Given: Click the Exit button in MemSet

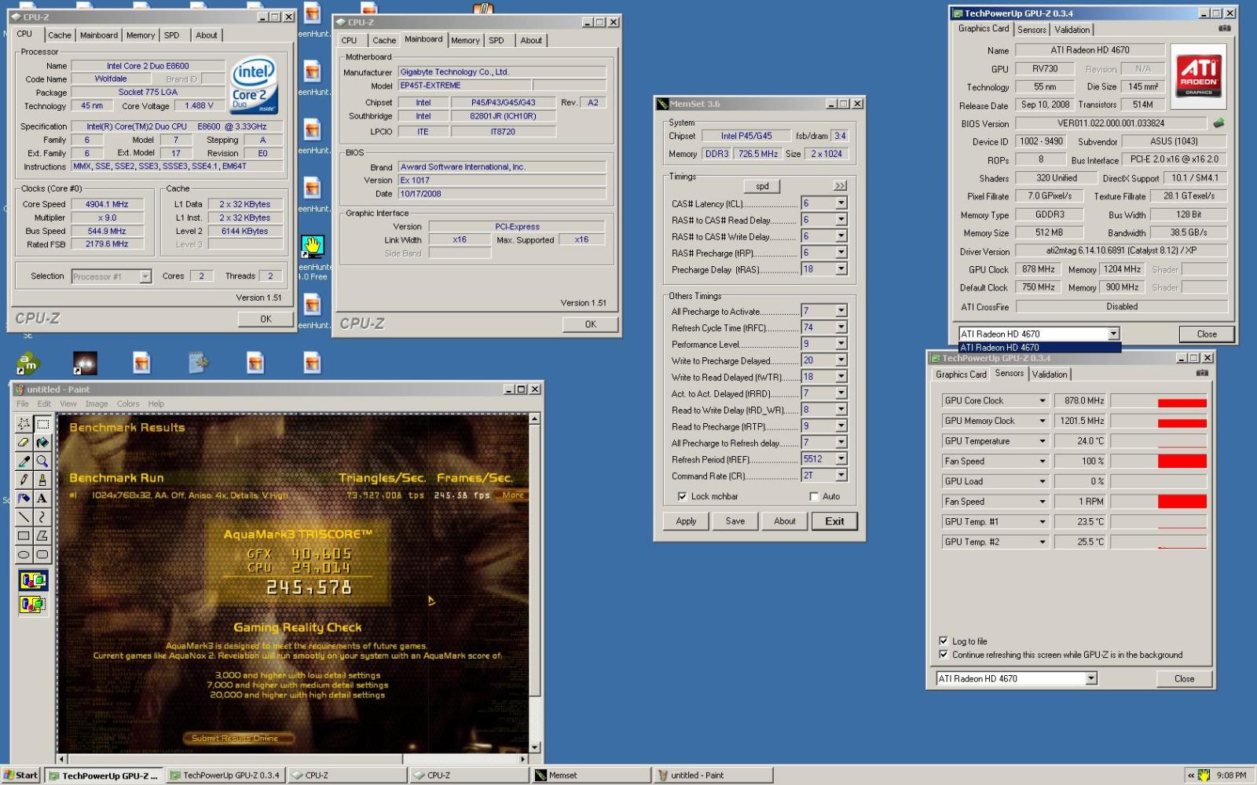Looking at the screenshot, I should [x=834, y=521].
